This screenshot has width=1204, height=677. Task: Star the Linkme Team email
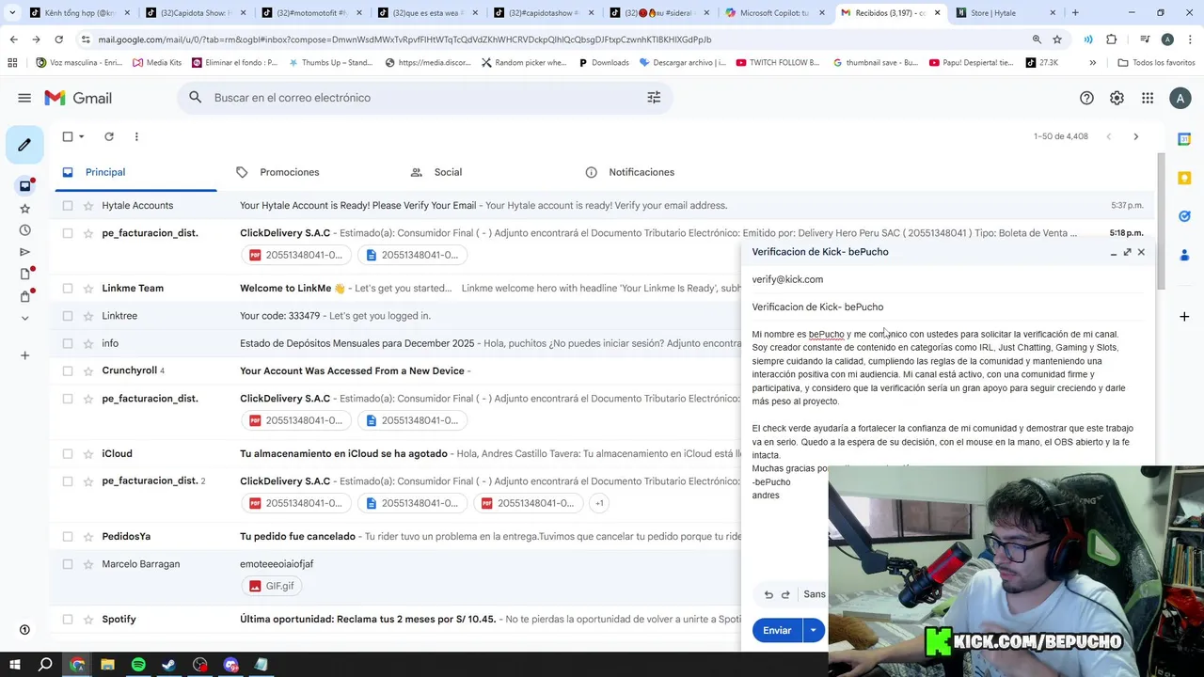[88, 289]
